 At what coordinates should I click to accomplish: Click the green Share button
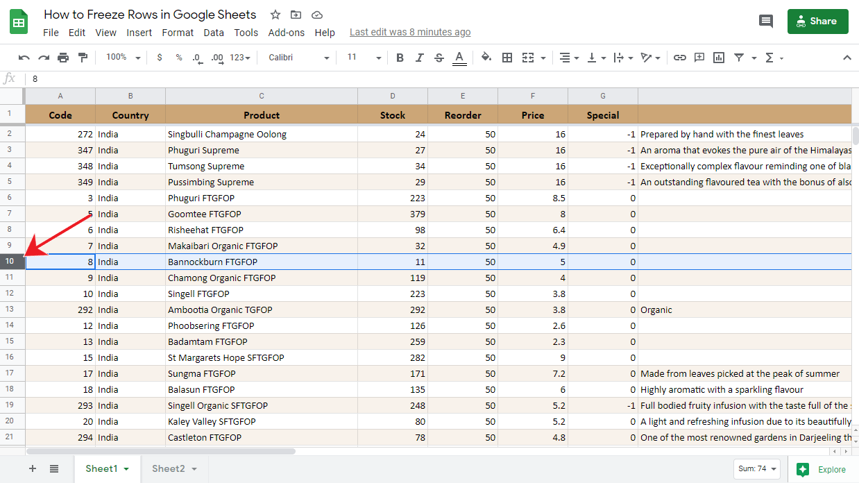click(x=818, y=22)
